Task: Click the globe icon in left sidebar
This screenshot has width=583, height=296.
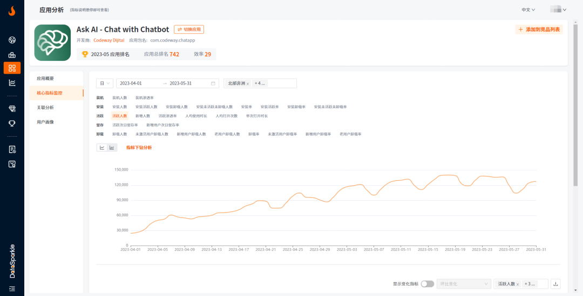Action: coord(12,40)
